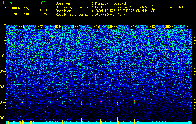Click the kHz axis unit label

tap(3, 25)
